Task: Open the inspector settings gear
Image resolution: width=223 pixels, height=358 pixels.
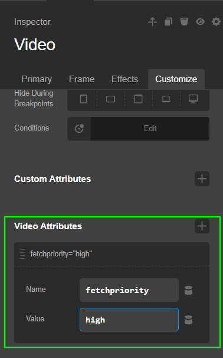Action: [x=216, y=22]
